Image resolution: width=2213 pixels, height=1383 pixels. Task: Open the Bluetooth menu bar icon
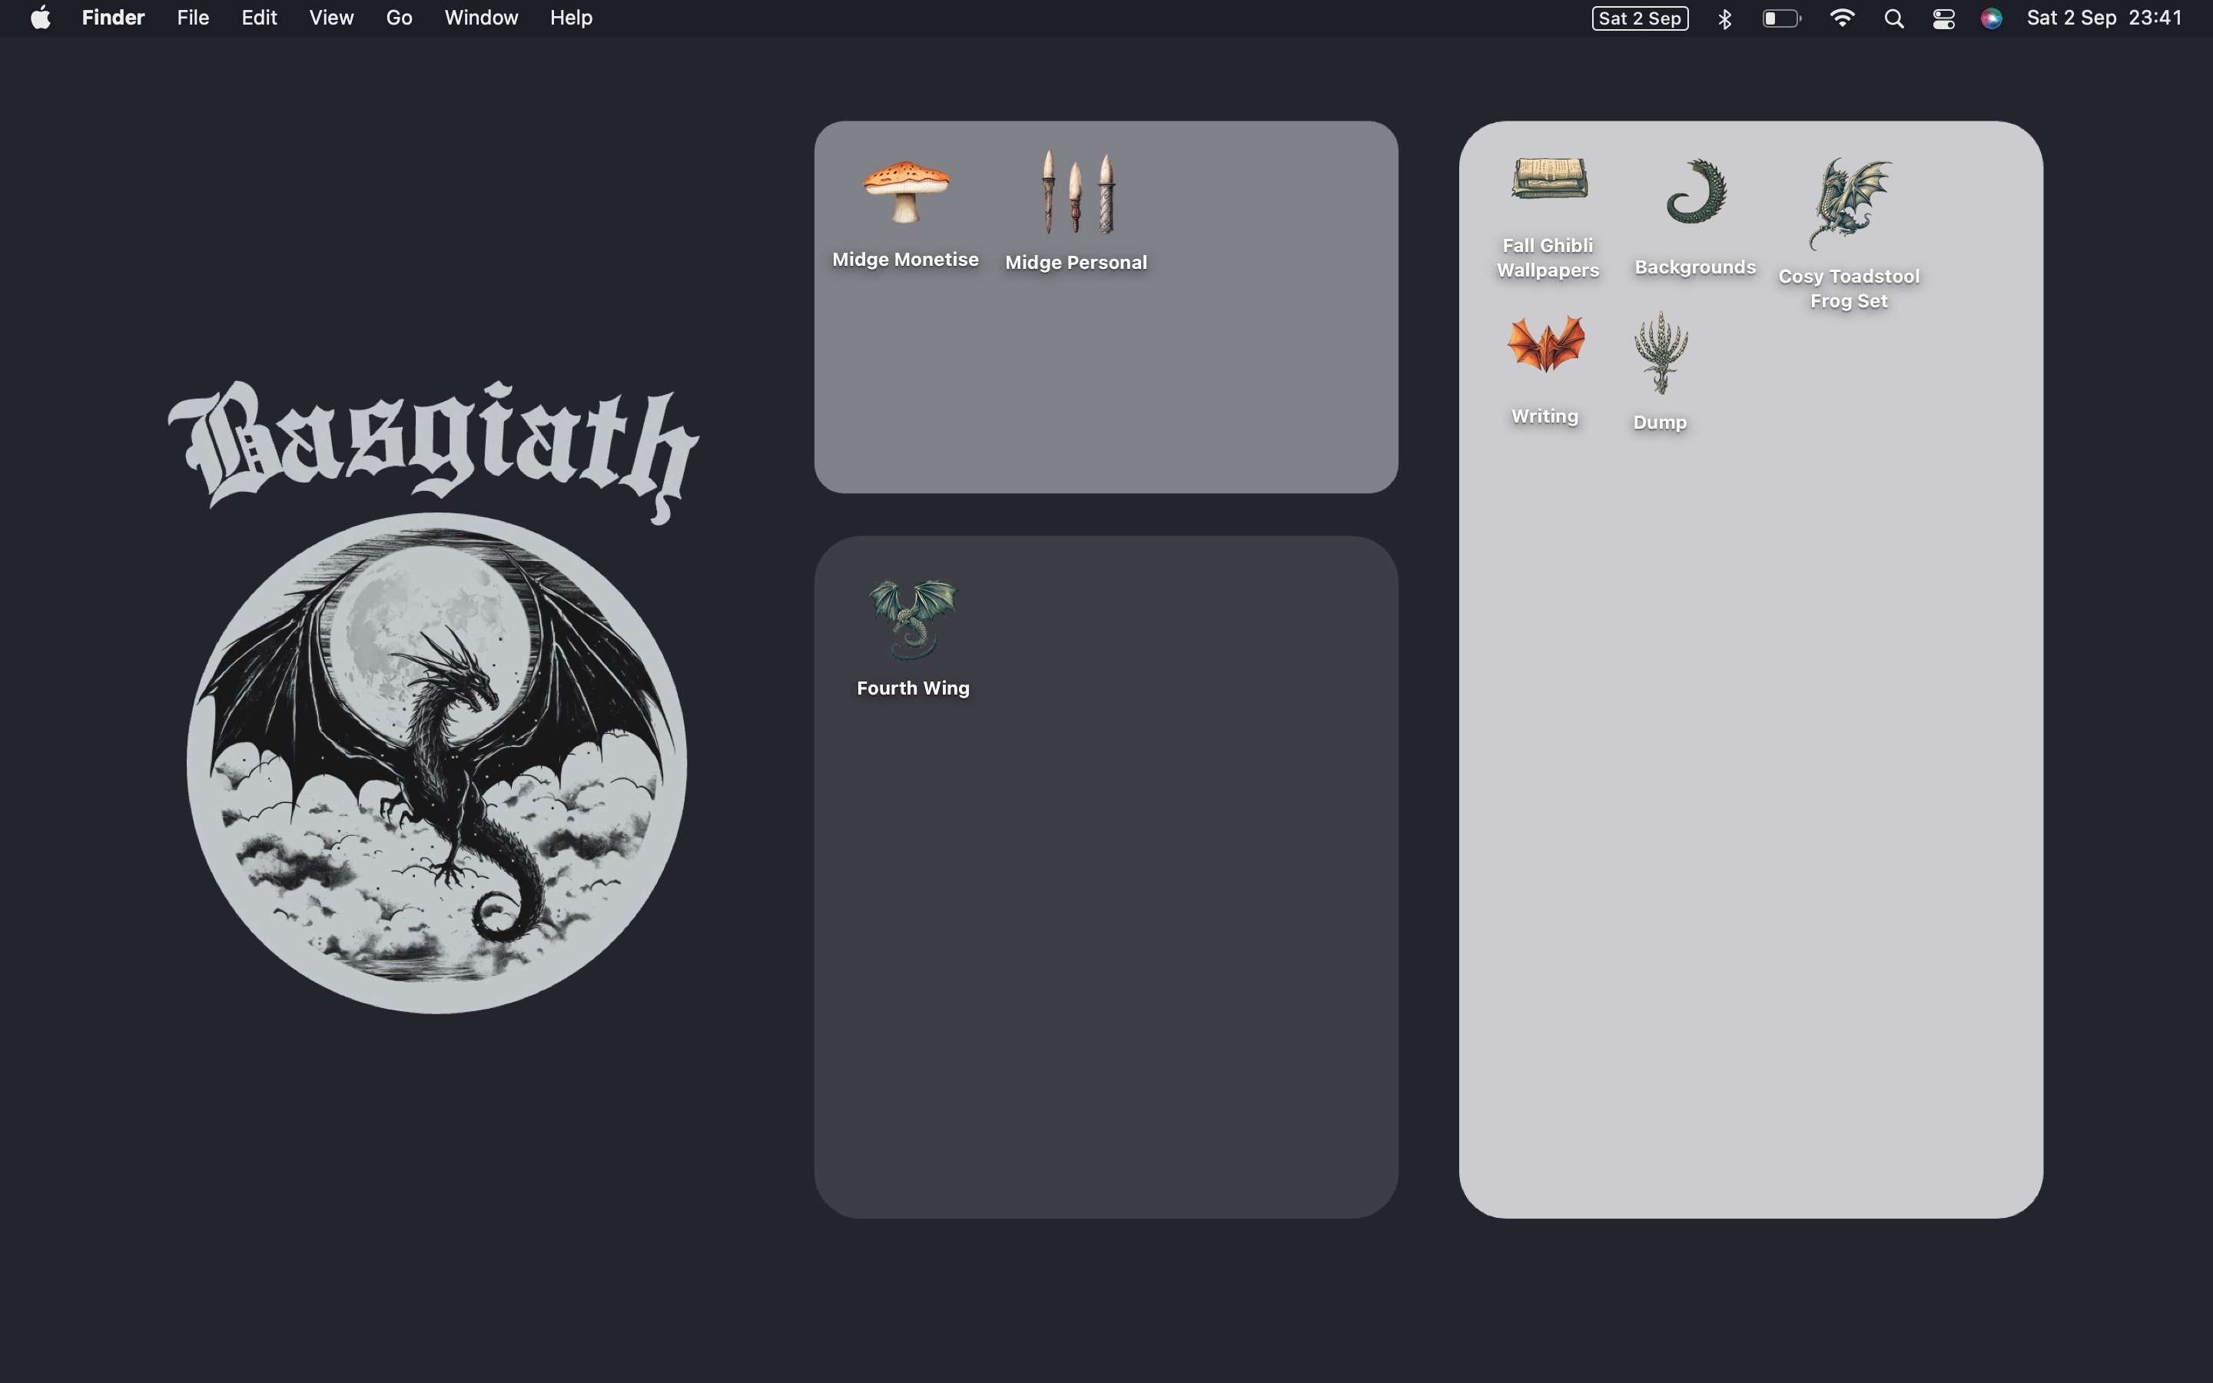(x=1724, y=18)
